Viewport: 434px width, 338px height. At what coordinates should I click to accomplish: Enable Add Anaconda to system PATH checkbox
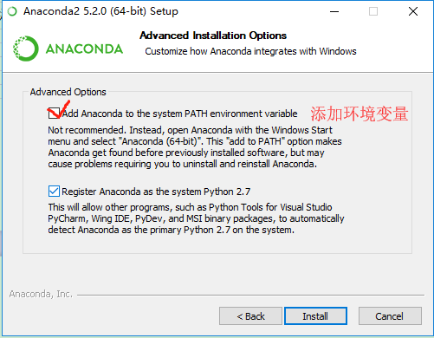54,114
